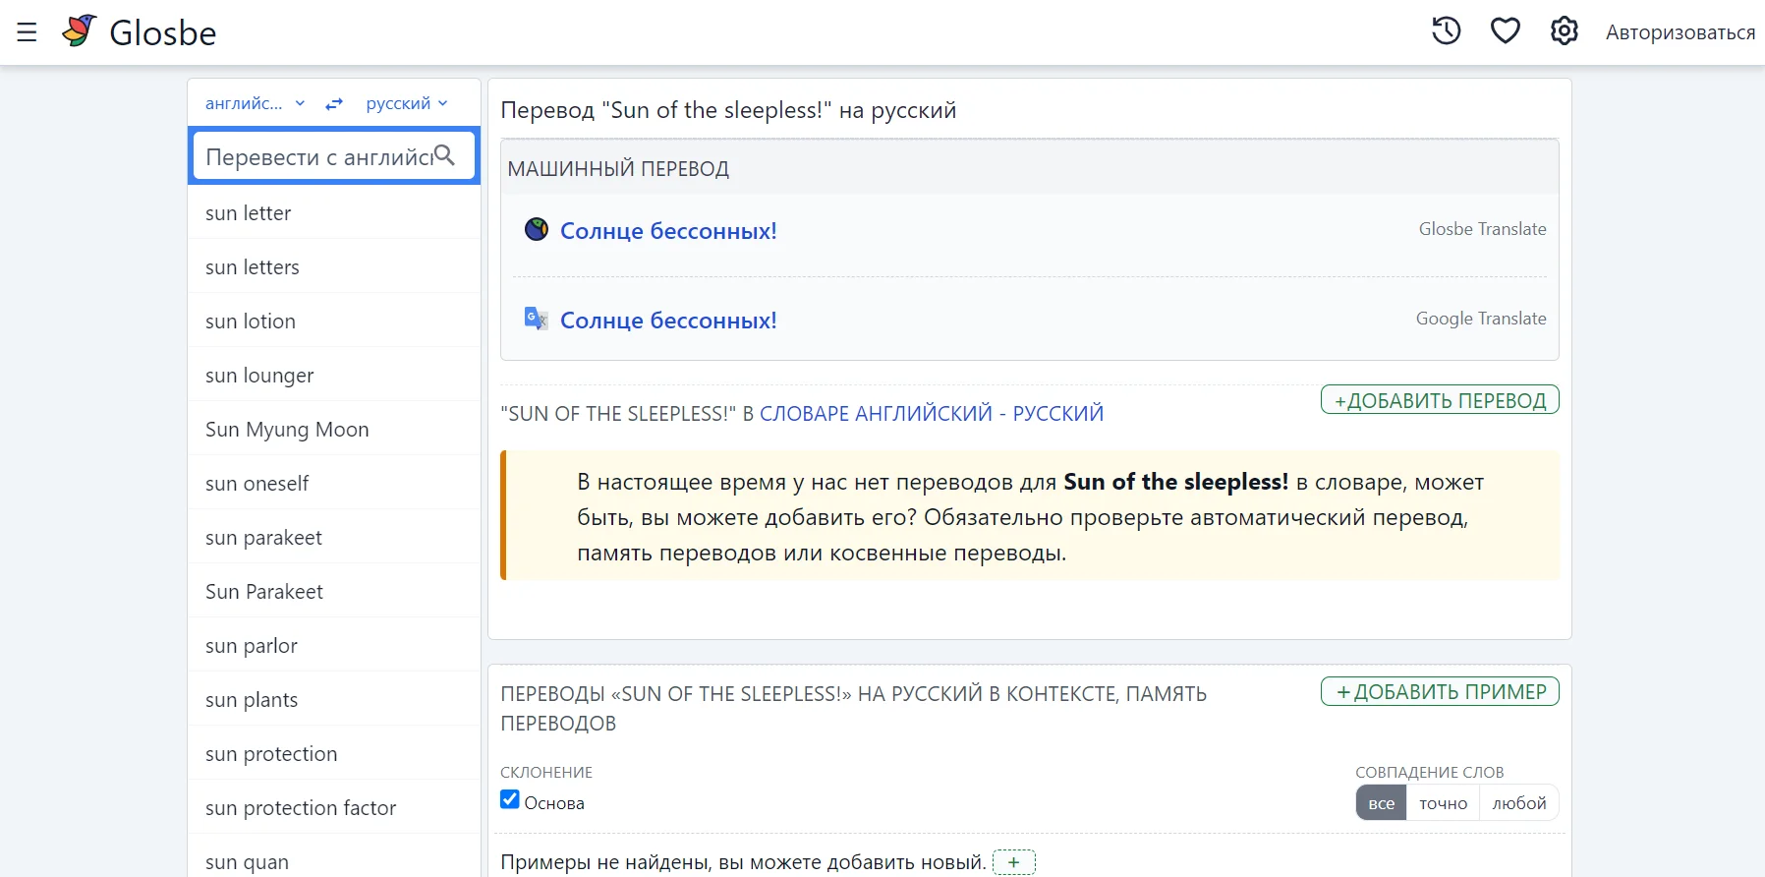
Task: Click the search magnifier icon
Action: pos(444,155)
